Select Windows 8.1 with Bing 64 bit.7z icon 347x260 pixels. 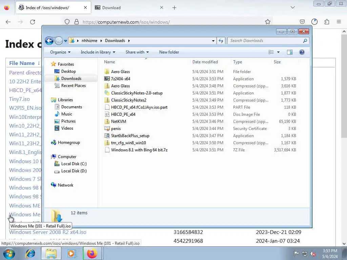click(x=107, y=150)
